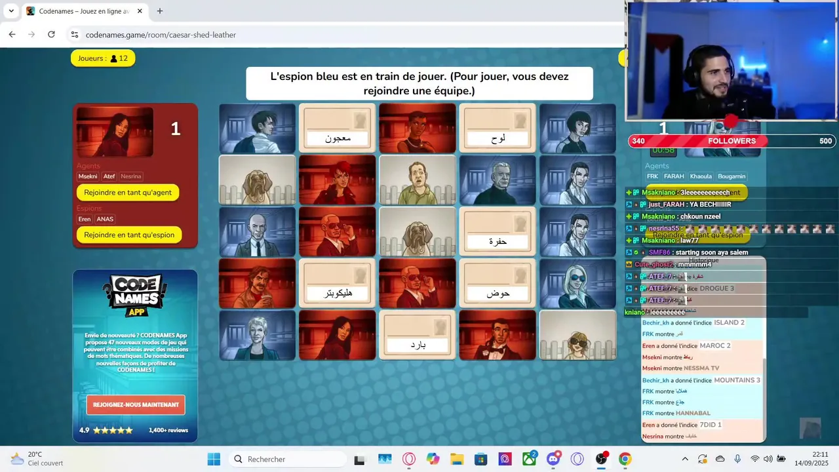Click red team player Msekni
839x472 pixels.
tap(88, 176)
